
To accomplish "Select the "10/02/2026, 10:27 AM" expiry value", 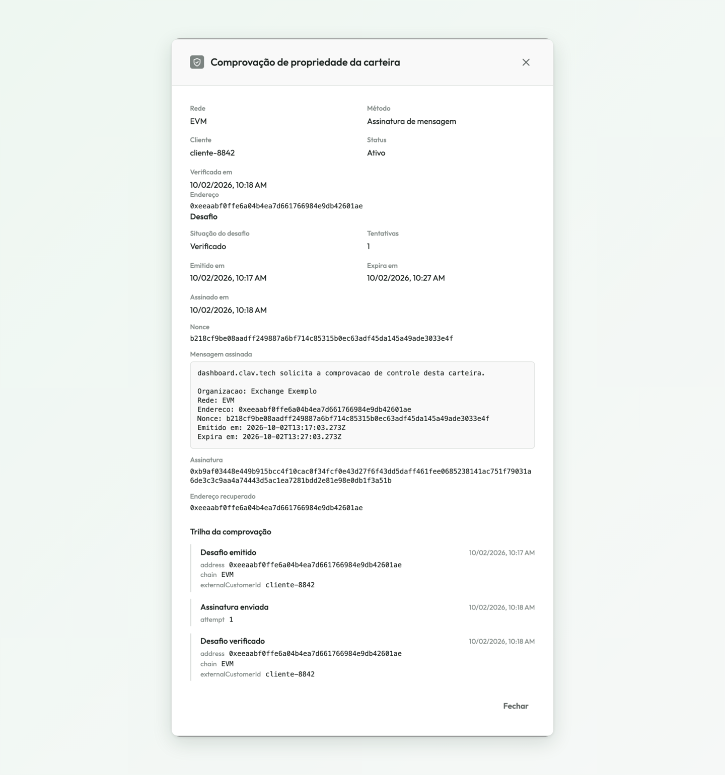I will coord(406,278).
